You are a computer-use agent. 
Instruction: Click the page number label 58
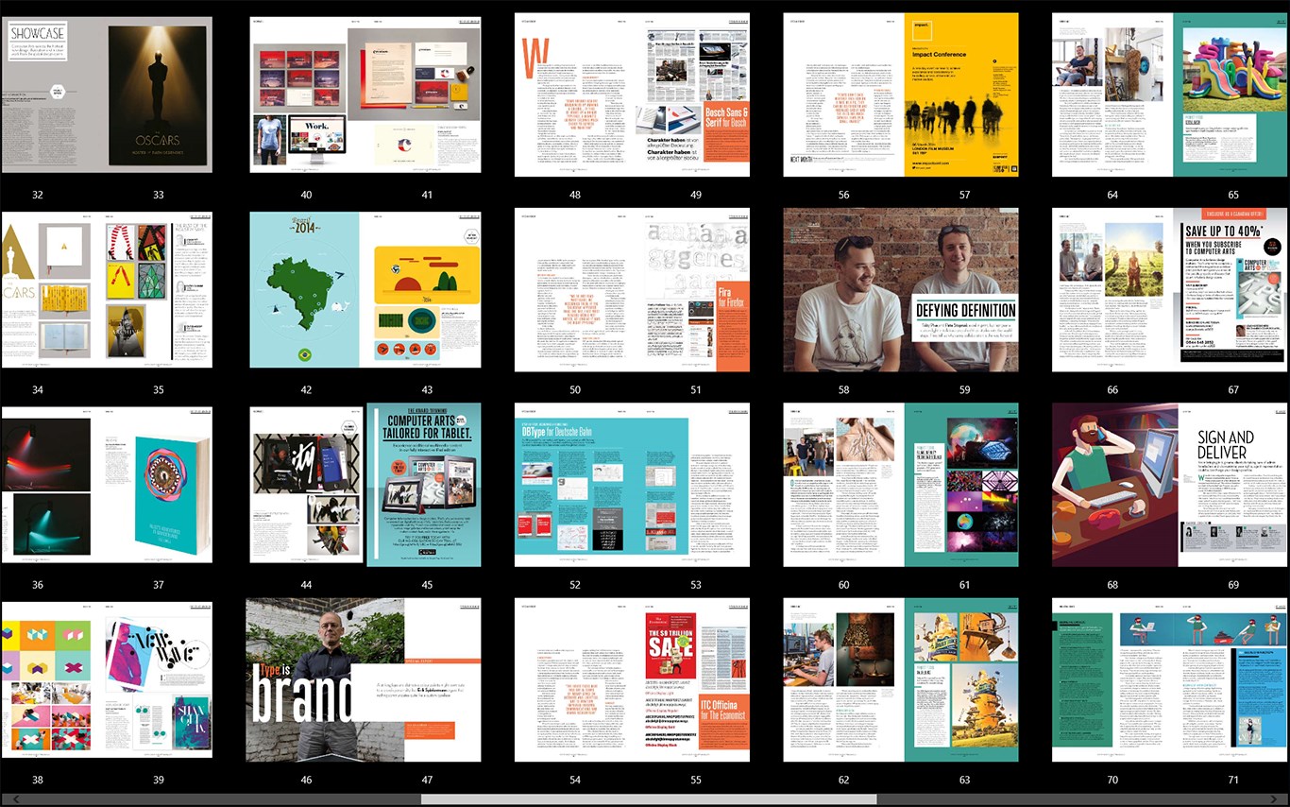(x=843, y=390)
